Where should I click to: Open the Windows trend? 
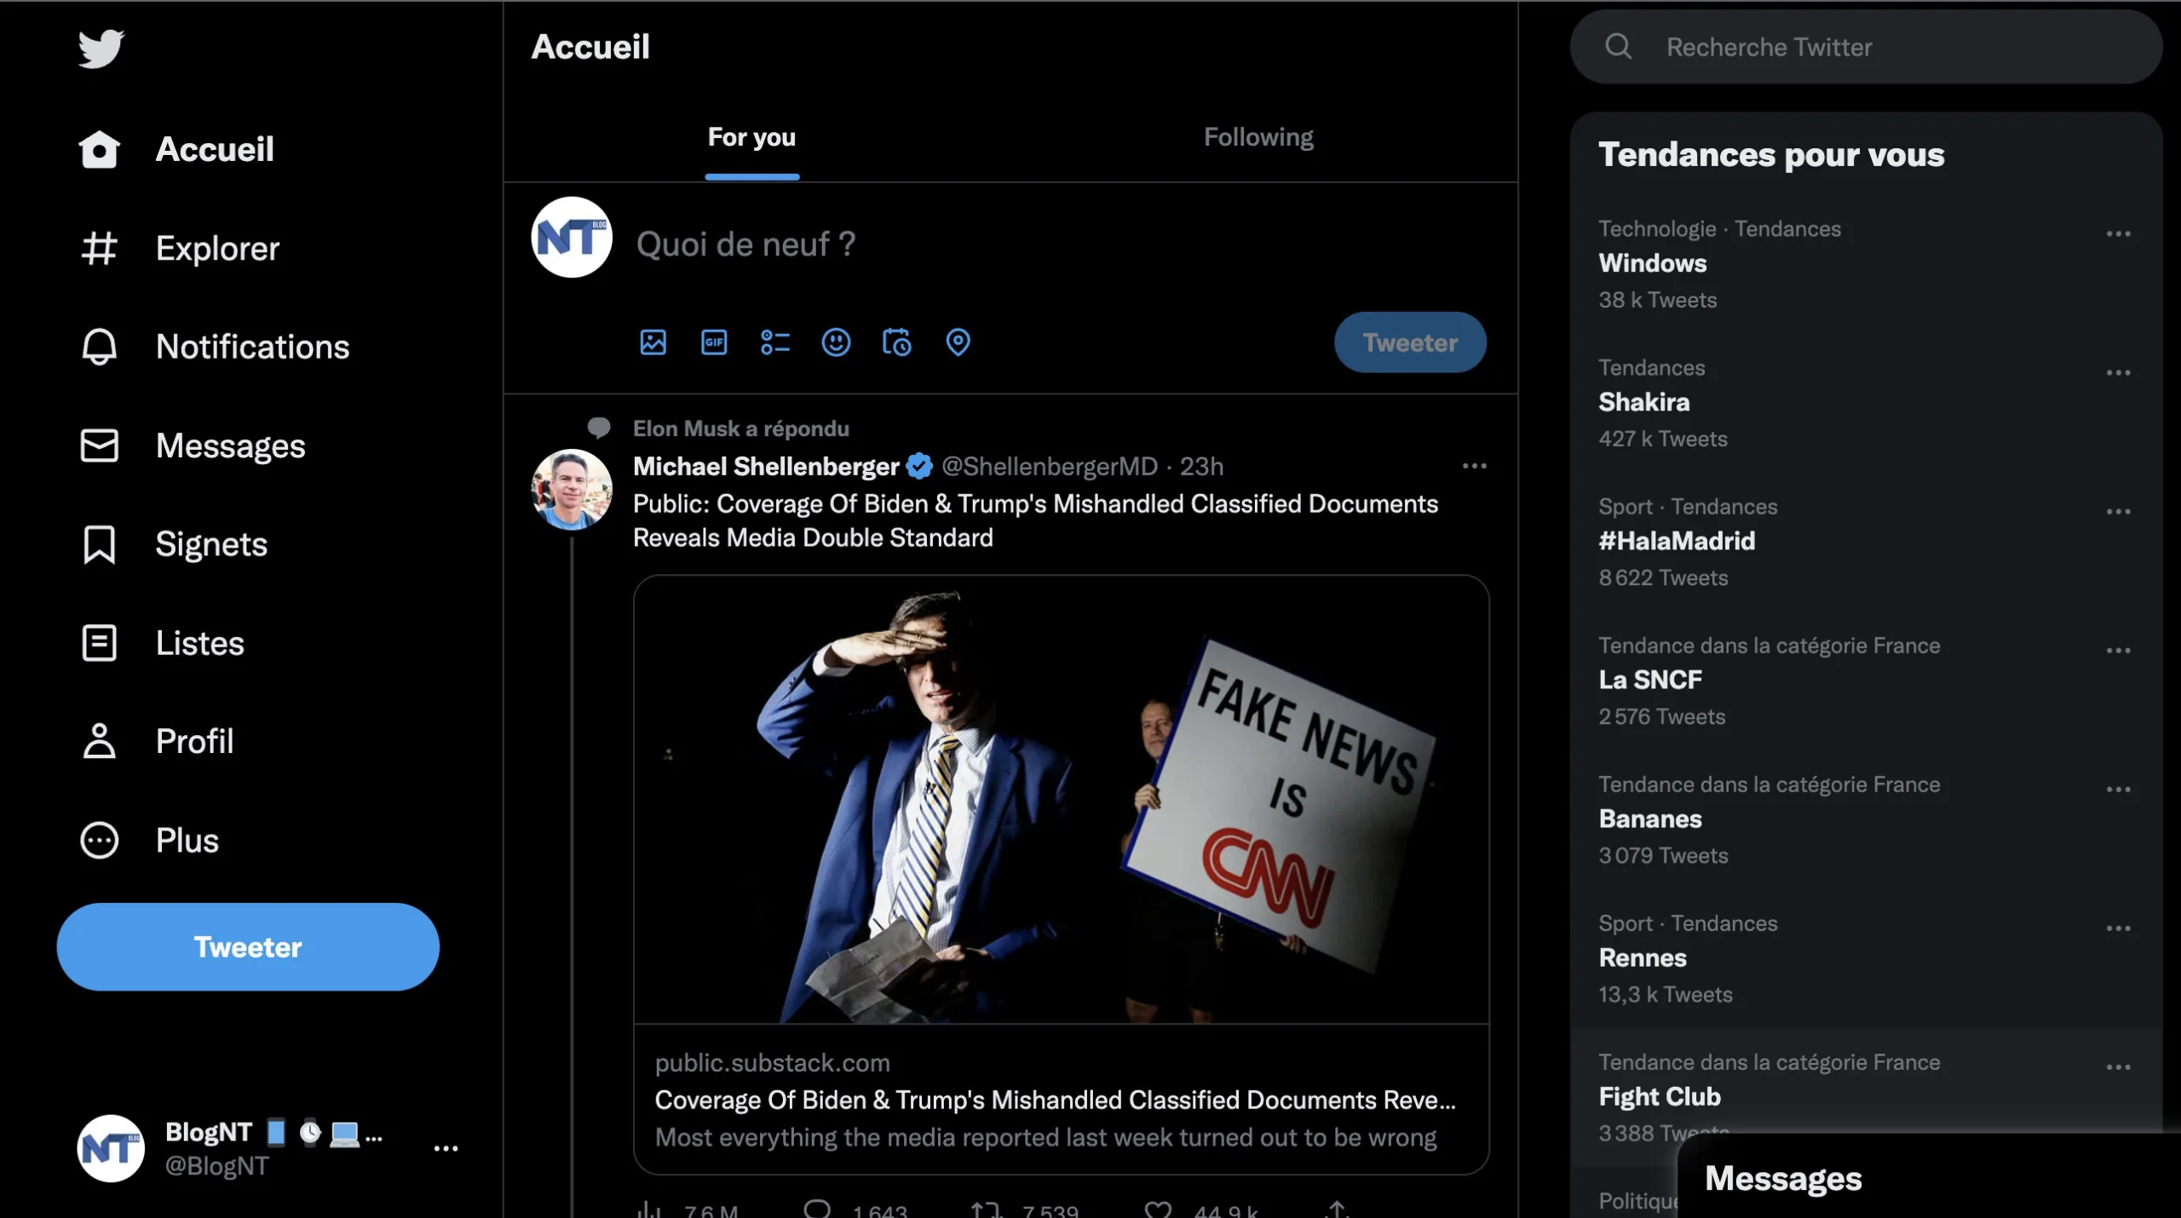click(1866, 264)
